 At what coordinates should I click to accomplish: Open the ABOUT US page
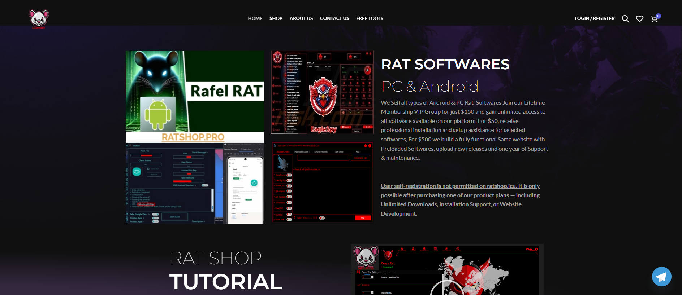(301, 18)
